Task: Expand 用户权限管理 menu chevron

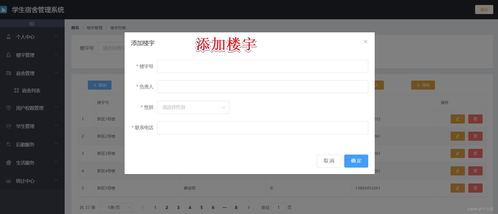Action: click(x=56, y=107)
